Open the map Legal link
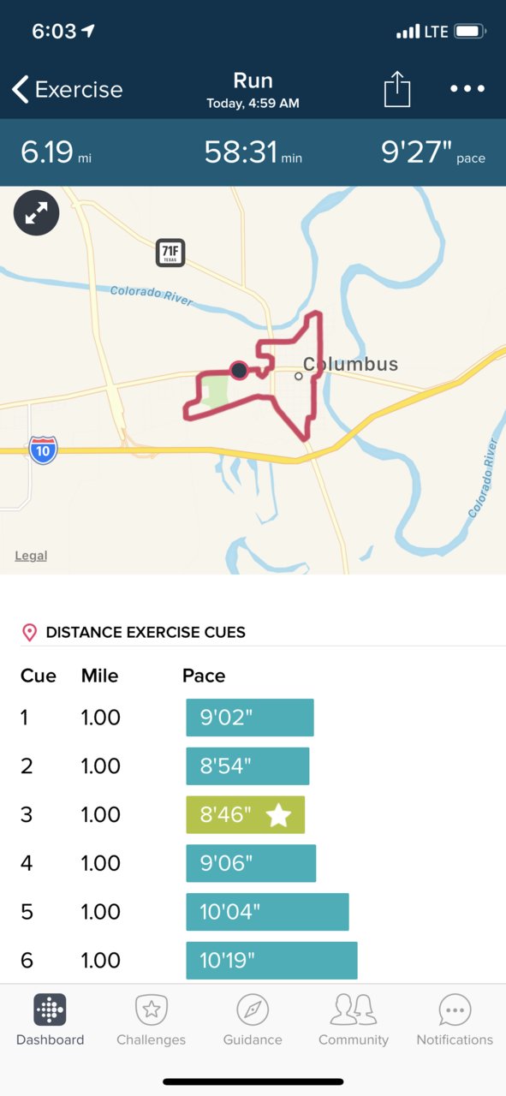506x1096 pixels. point(31,556)
